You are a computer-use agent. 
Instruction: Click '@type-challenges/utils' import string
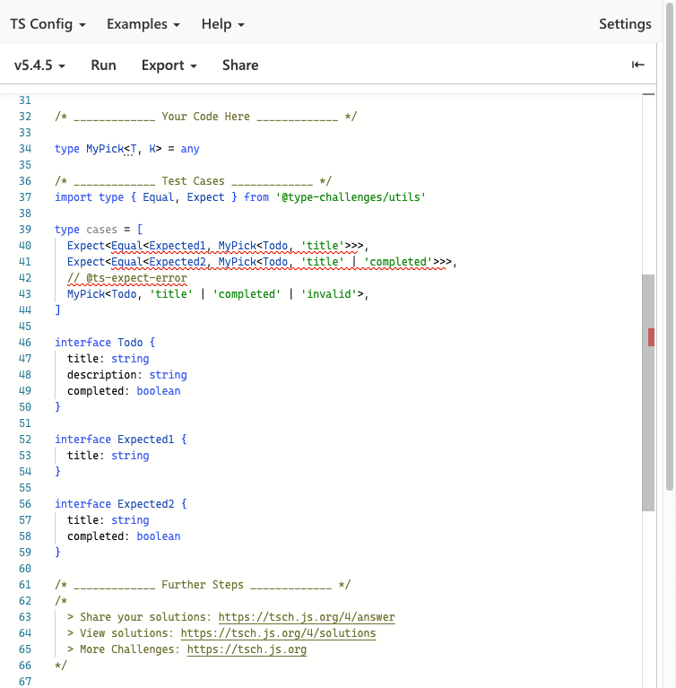[351, 197]
